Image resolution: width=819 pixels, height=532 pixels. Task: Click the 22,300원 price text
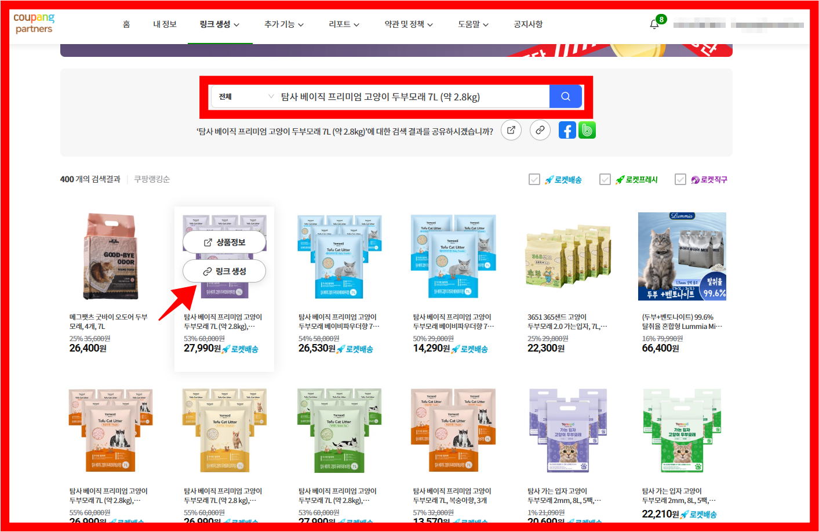(546, 348)
